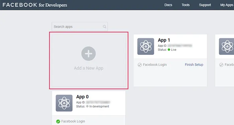
Task: Click App 0 gray status dot
Action: (x=87, y=106)
